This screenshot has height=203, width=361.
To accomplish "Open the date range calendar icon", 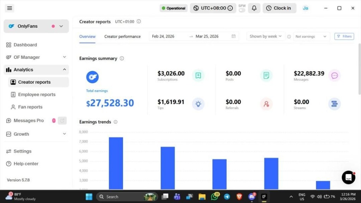I will pyautogui.click(x=233, y=36).
